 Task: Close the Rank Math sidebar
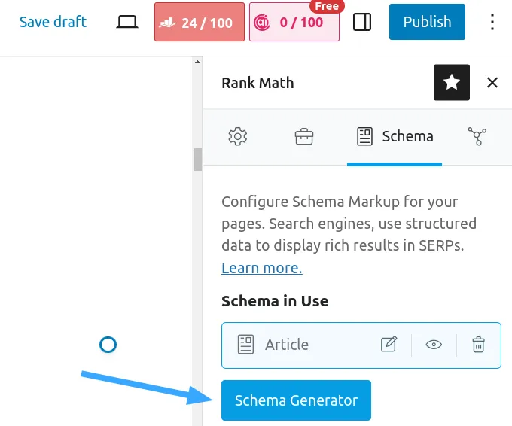(x=492, y=83)
